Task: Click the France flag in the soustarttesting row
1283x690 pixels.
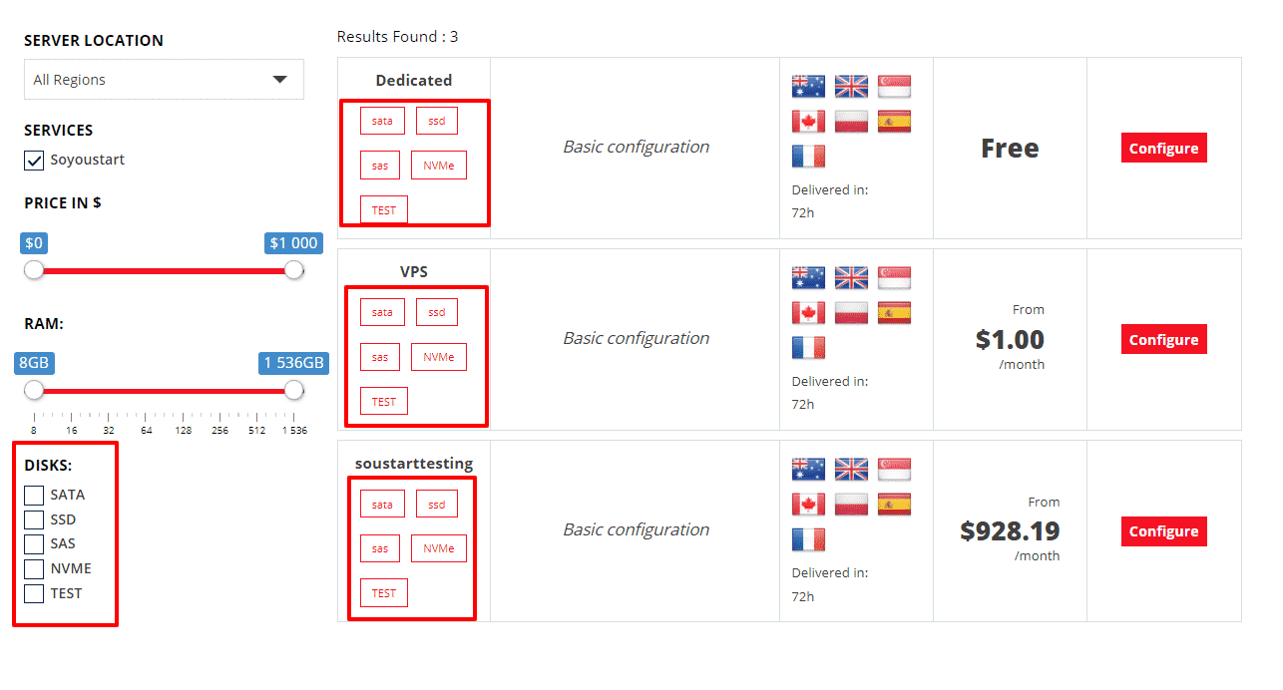Action: tap(808, 539)
